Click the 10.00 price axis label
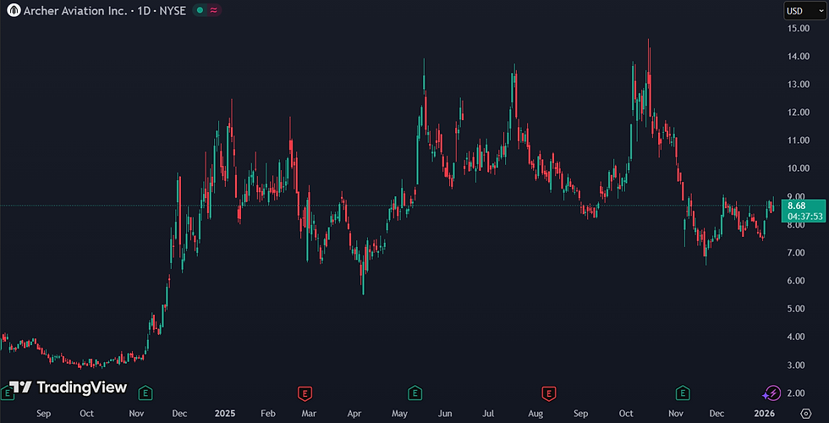 pos(798,168)
